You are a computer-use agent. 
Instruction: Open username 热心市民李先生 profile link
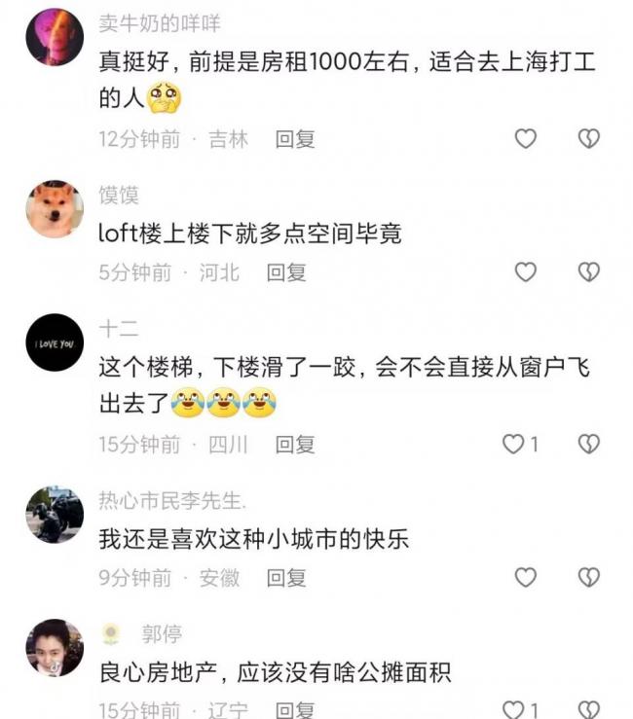172,501
